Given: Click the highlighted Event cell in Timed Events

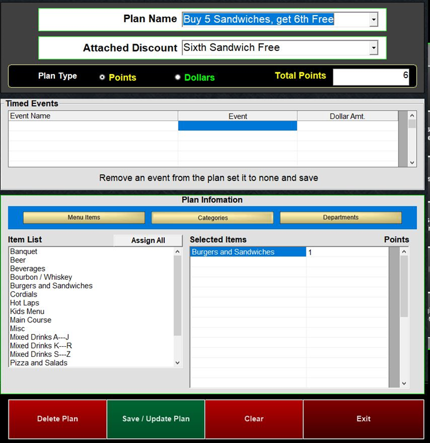Looking at the screenshot, I should coord(237,126).
